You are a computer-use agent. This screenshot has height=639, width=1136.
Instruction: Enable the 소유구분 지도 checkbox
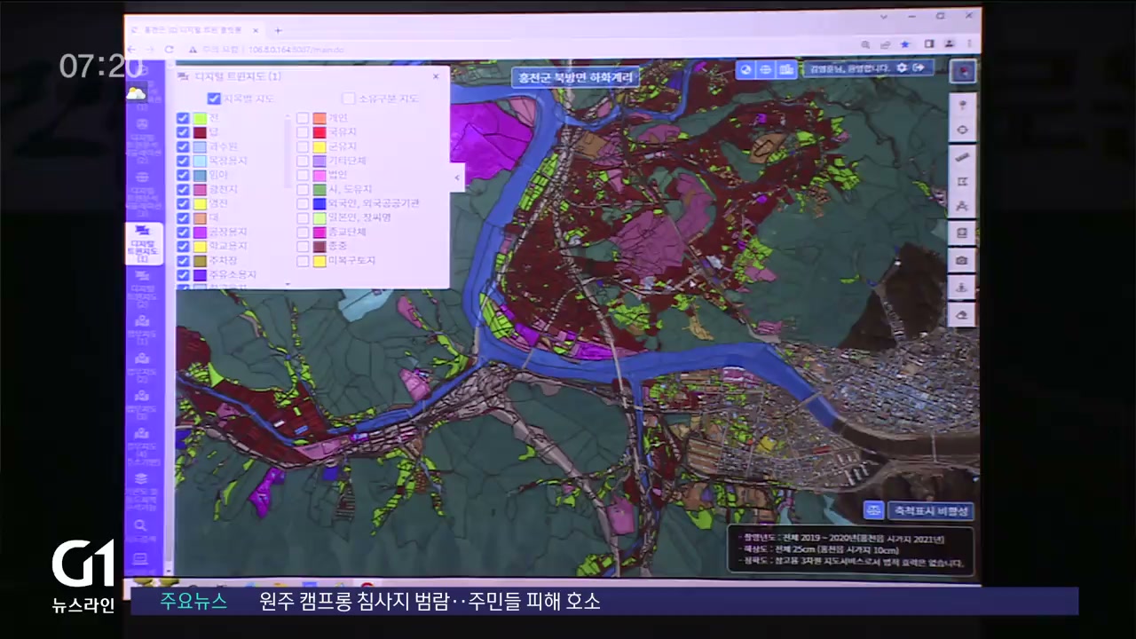click(x=349, y=99)
